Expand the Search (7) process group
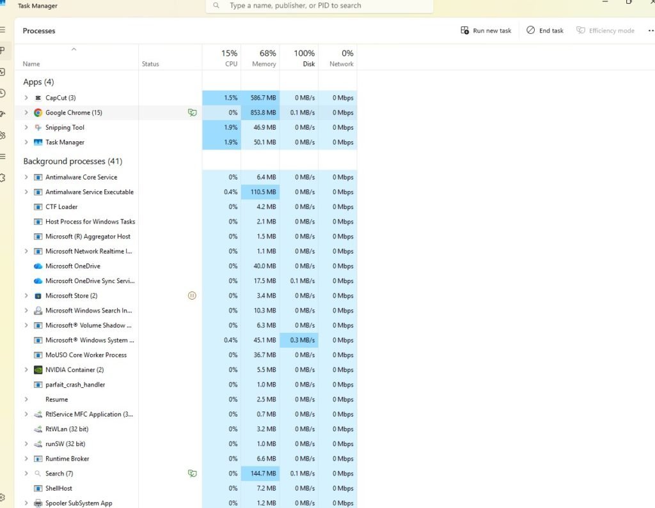 click(x=26, y=473)
